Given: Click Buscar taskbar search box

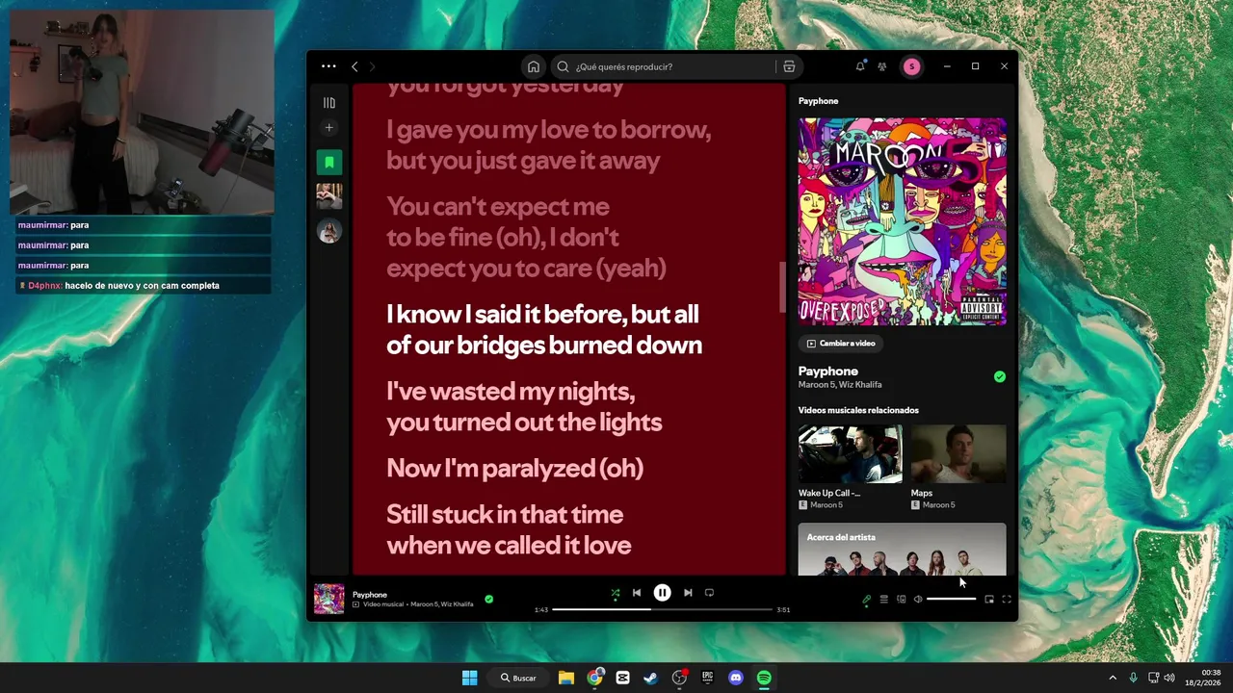Looking at the screenshot, I should pyautogui.click(x=518, y=678).
